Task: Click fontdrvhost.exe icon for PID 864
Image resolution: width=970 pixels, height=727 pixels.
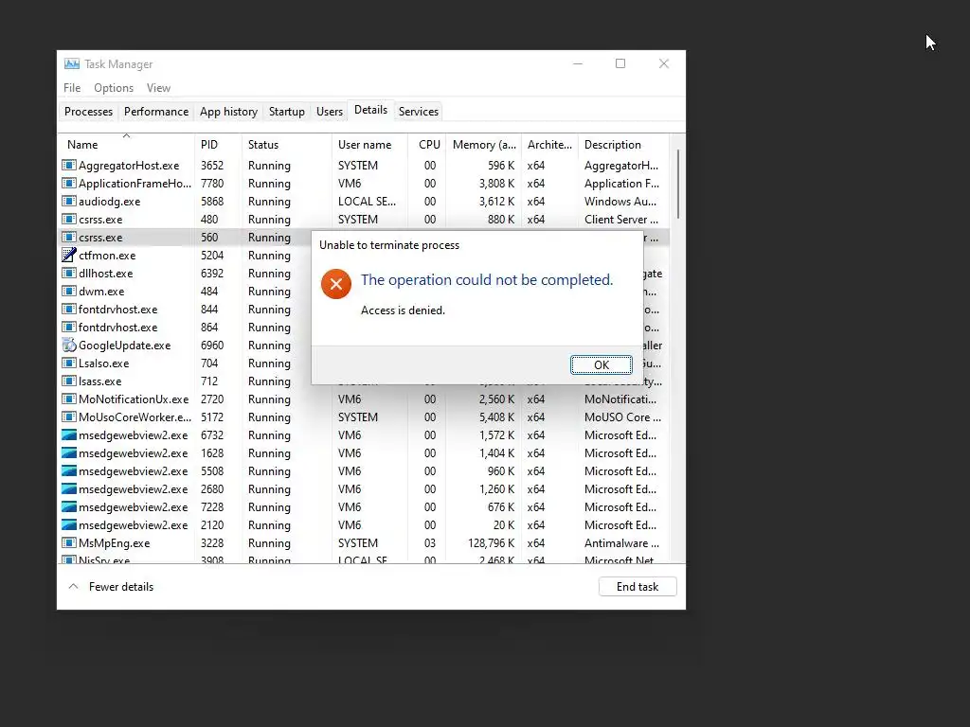Action: (68, 327)
